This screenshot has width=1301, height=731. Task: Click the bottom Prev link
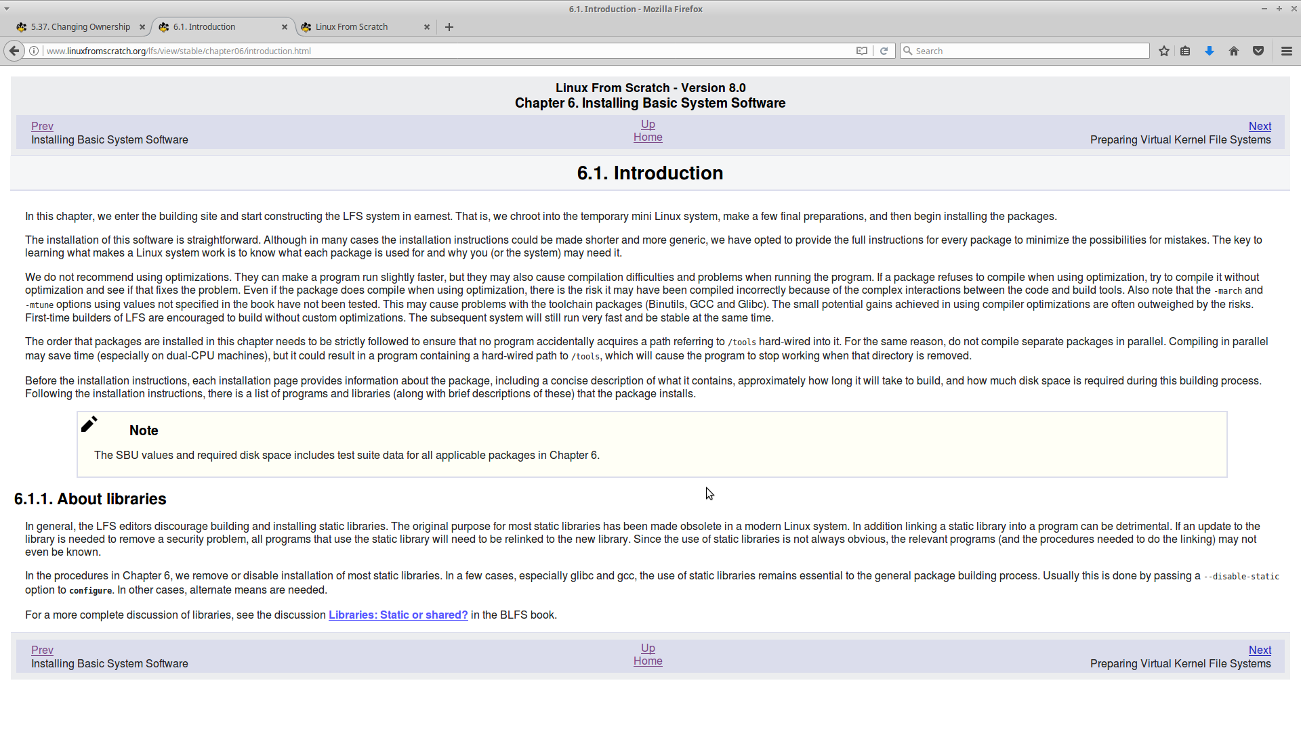(x=42, y=650)
